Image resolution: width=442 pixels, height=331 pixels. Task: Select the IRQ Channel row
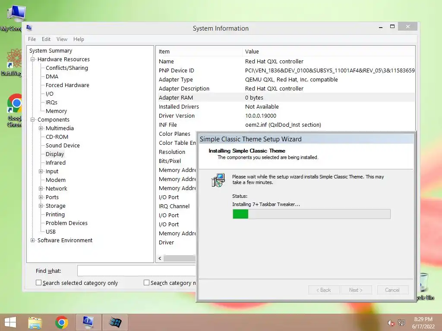coord(176,206)
